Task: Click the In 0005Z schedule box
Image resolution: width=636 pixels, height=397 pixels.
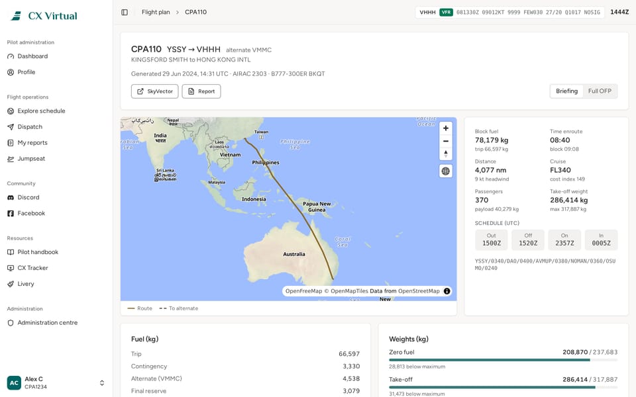Action: click(601, 240)
